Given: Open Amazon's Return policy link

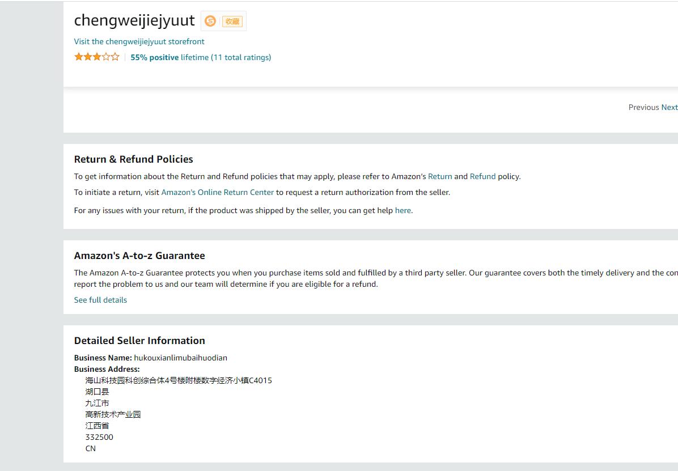Looking at the screenshot, I should pos(440,176).
